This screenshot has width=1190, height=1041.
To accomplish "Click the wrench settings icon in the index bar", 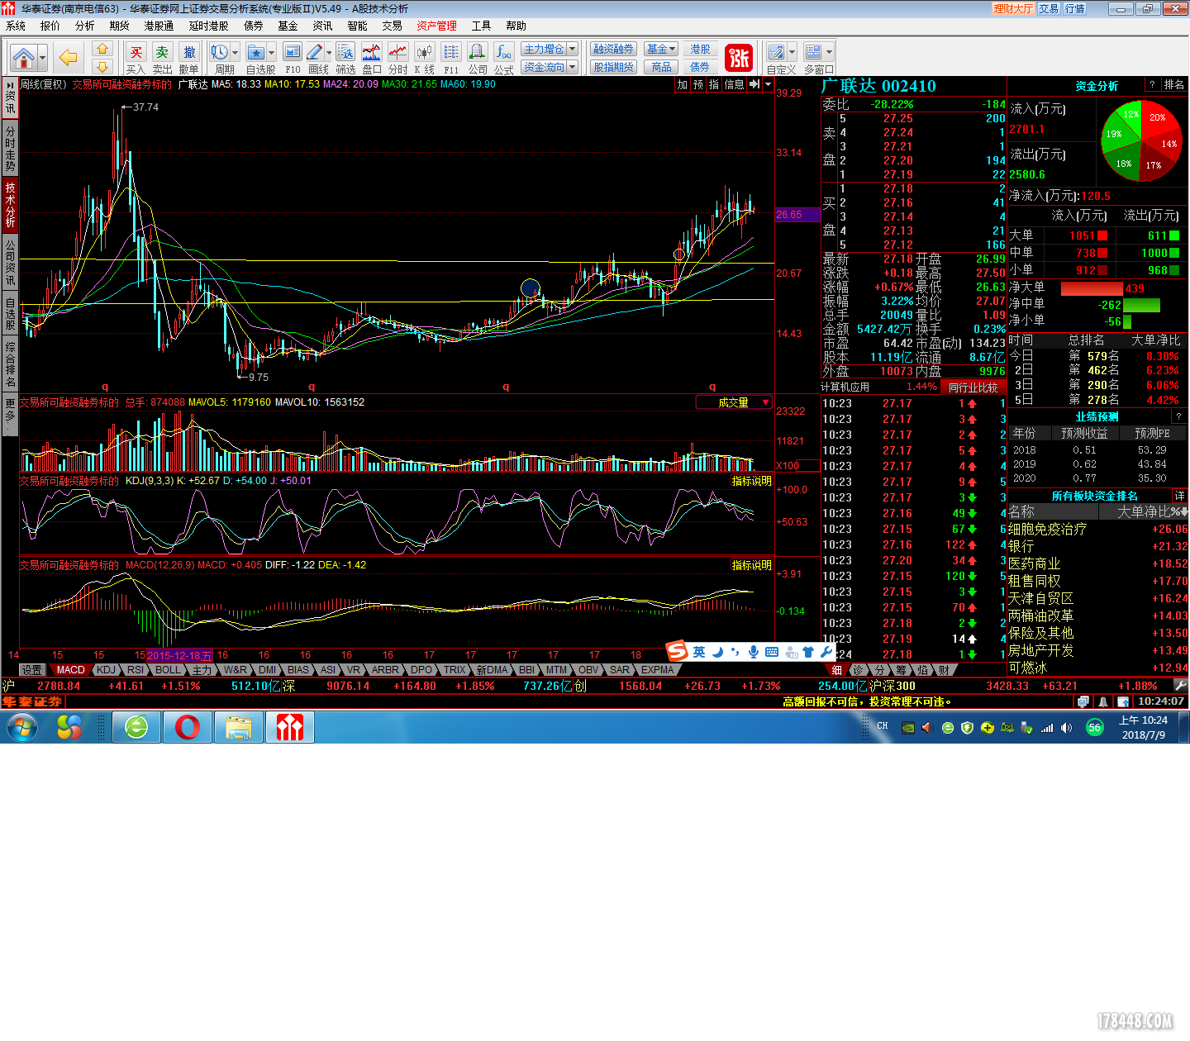I will 1180,685.
